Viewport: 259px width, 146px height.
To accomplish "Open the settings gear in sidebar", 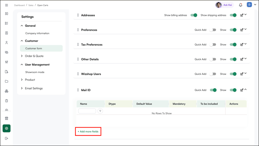I will [7, 128].
